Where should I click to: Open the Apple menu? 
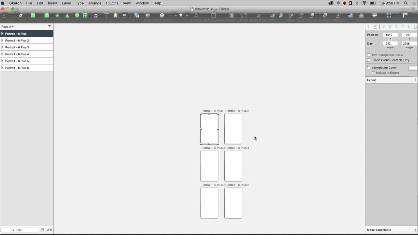pos(3,3)
